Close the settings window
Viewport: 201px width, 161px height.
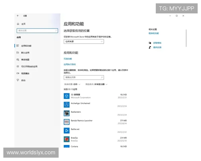[x=183, y=16]
